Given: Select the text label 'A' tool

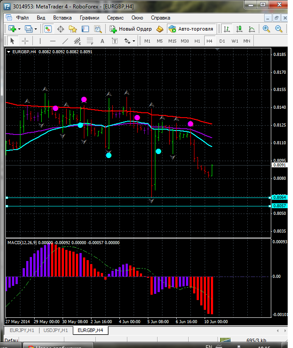Looking at the screenshot, I should [102, 41].
